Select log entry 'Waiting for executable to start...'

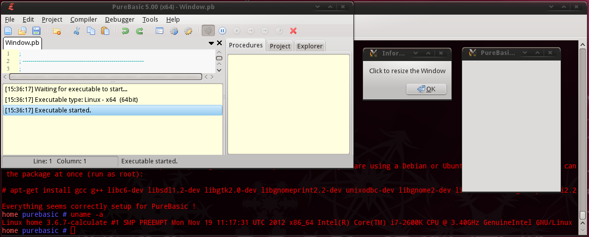(x=112, y=89)
